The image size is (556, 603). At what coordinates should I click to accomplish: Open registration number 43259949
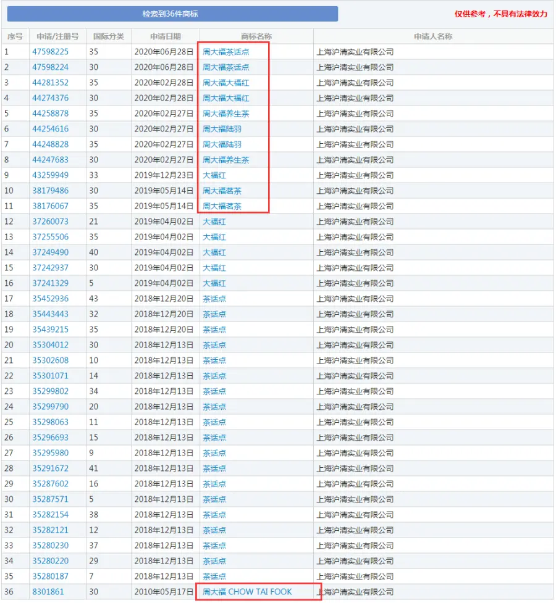pyautogui.click(x=51, y=175)
